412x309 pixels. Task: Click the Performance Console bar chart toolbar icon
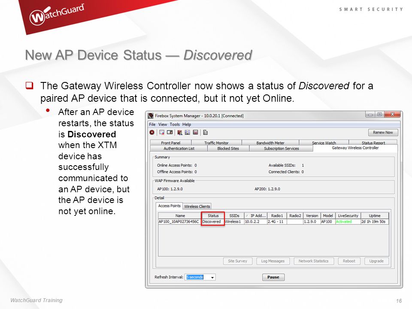(x=196, y=132)
